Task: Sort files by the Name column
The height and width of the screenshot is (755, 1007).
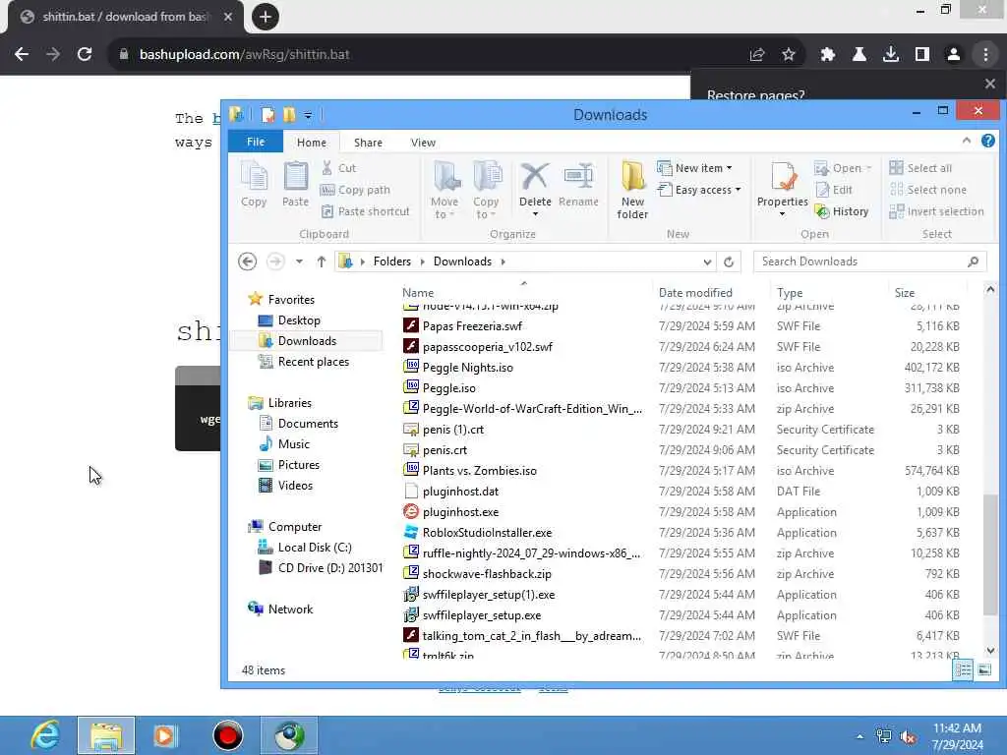Action: (x=418, y=293)
